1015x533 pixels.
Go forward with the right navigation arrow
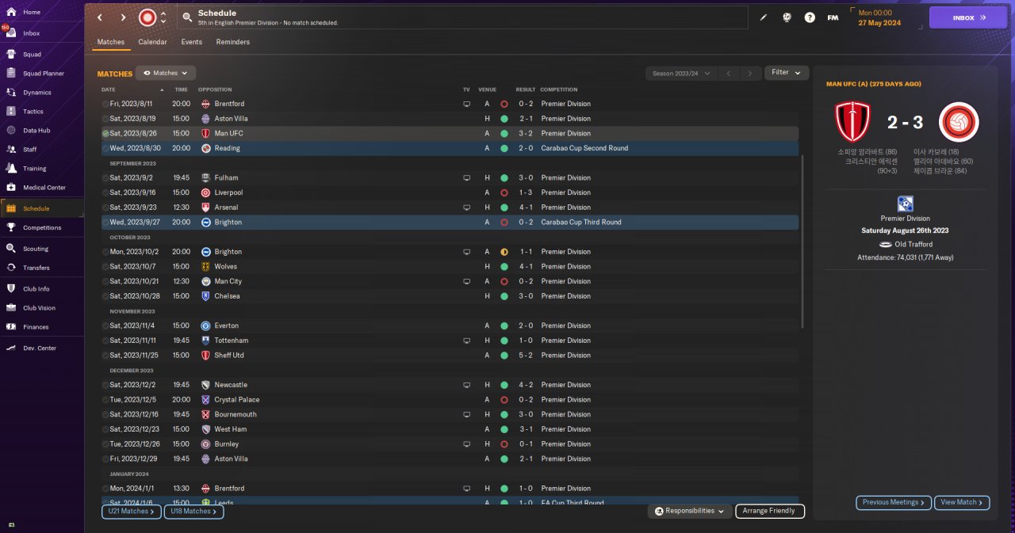123,17
